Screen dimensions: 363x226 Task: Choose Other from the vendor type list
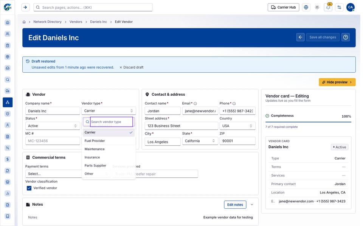[109, 174]
